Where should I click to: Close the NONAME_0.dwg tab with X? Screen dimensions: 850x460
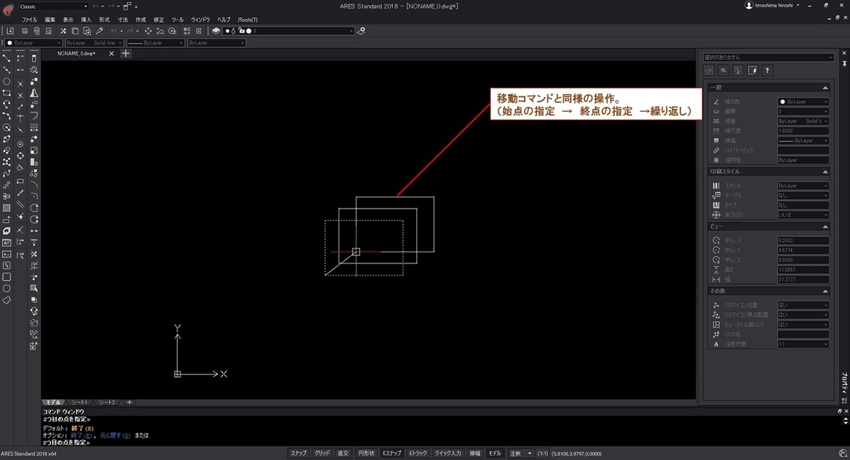click(x=111, y=53)
